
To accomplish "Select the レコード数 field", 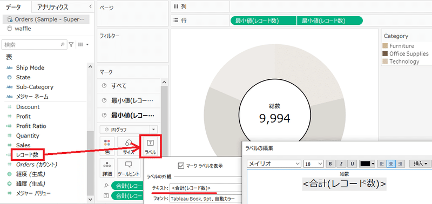I will click(28, 155).
